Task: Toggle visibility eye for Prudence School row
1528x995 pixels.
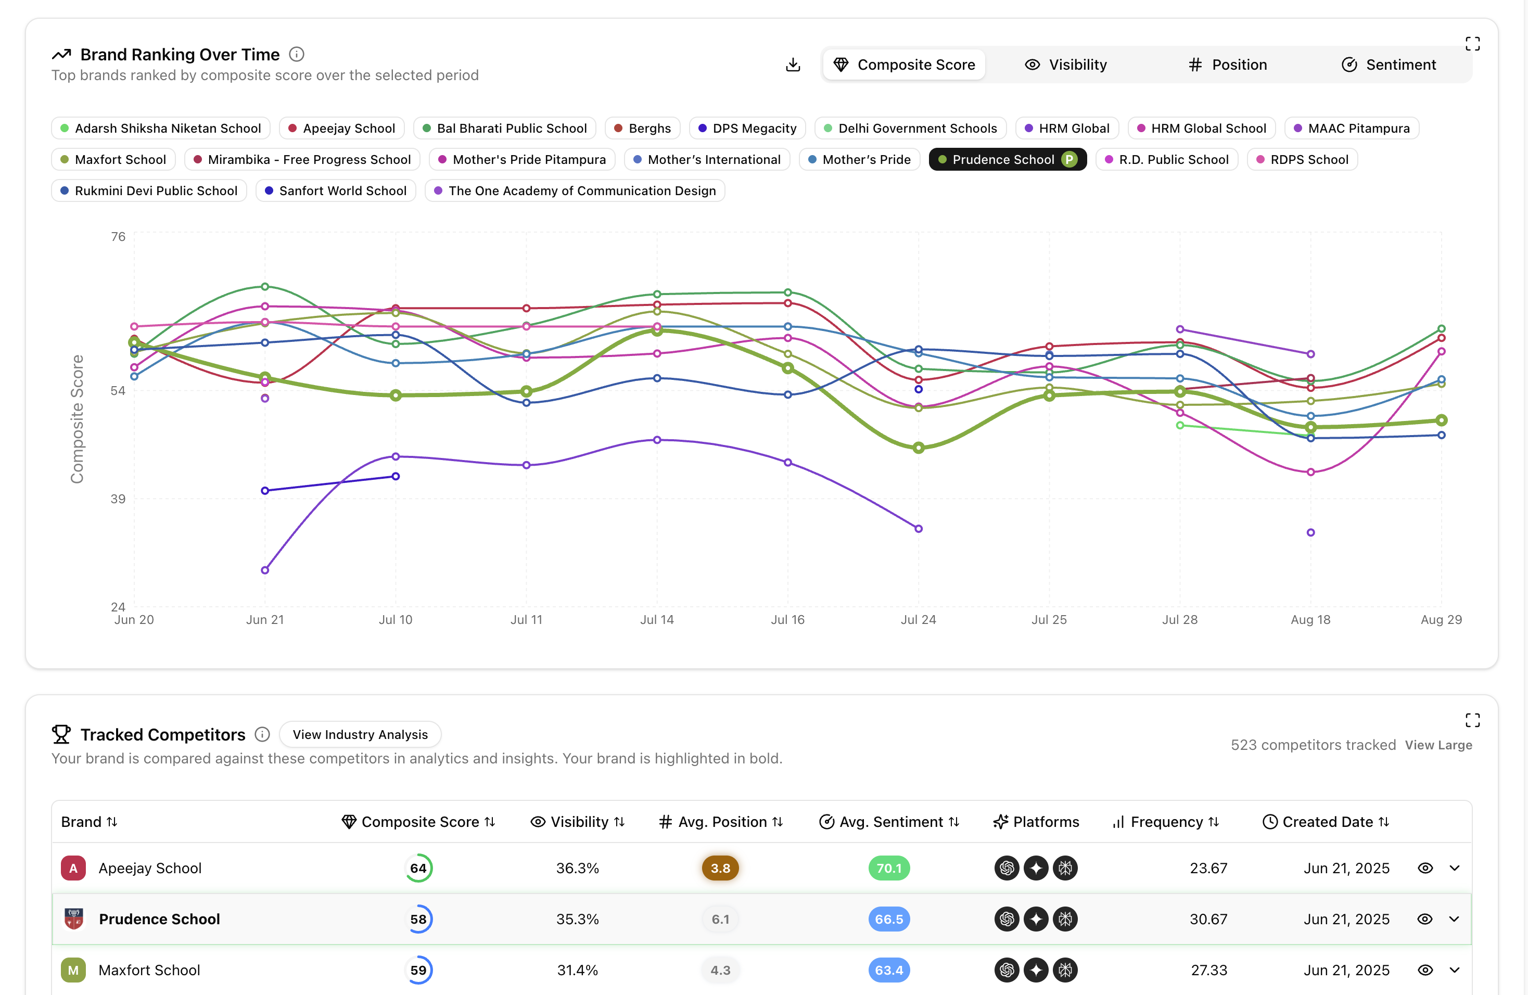Action: coord(1424,919)
